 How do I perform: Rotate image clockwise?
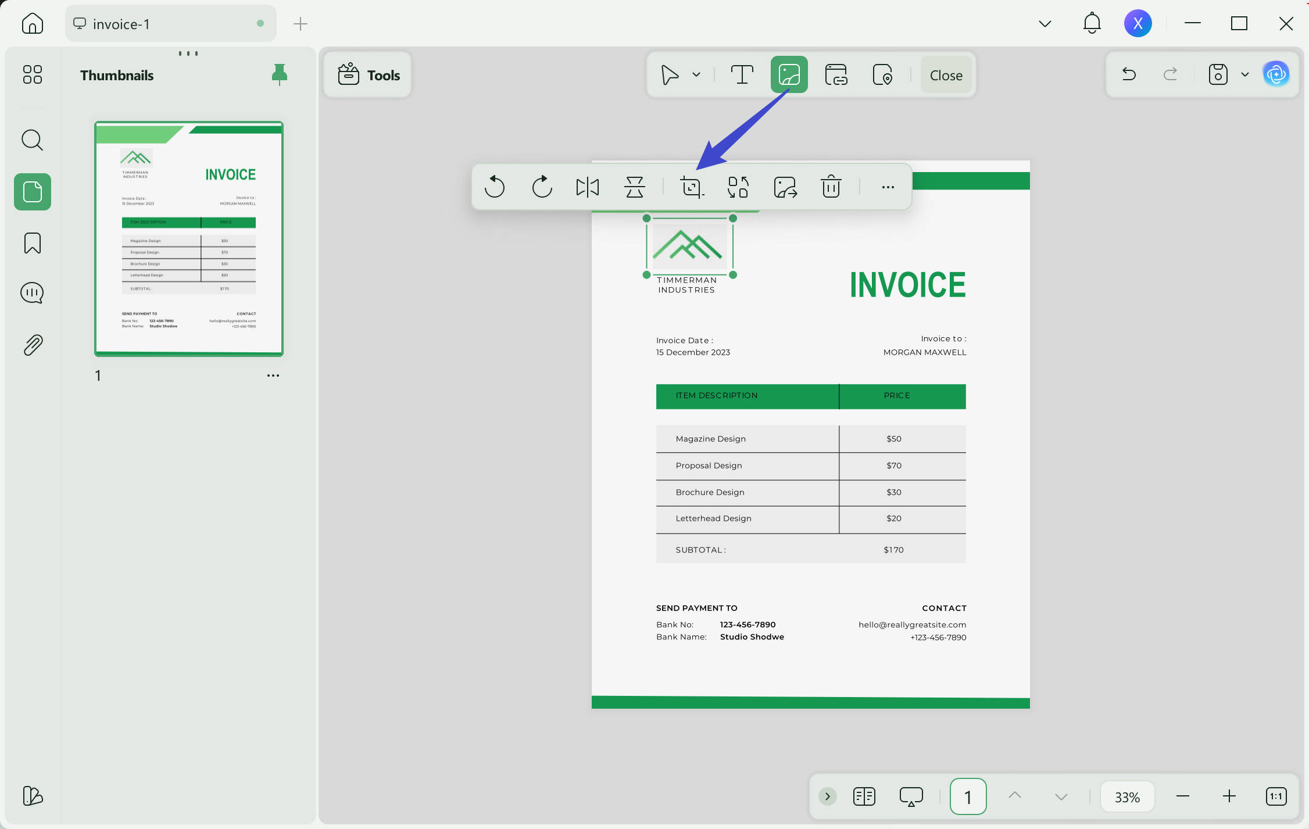coord(542,187)
